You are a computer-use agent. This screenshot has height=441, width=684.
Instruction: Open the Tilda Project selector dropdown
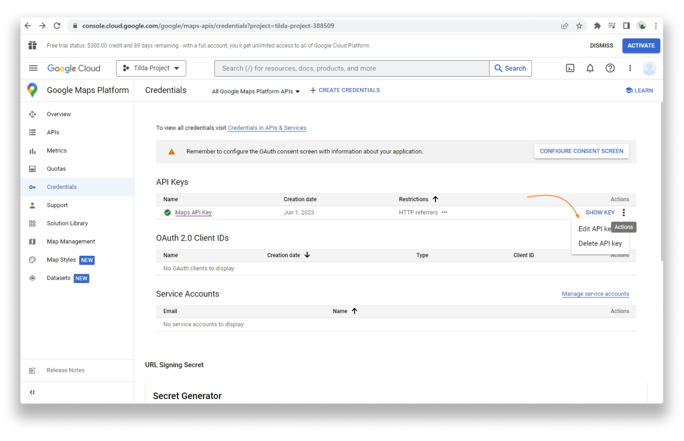(x=151, y=68)
